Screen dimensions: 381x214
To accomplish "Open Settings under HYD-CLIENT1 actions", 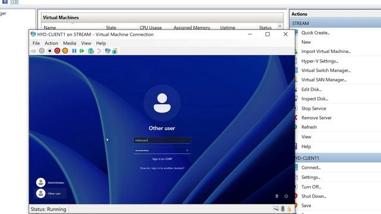I will [x=311, y=177].
